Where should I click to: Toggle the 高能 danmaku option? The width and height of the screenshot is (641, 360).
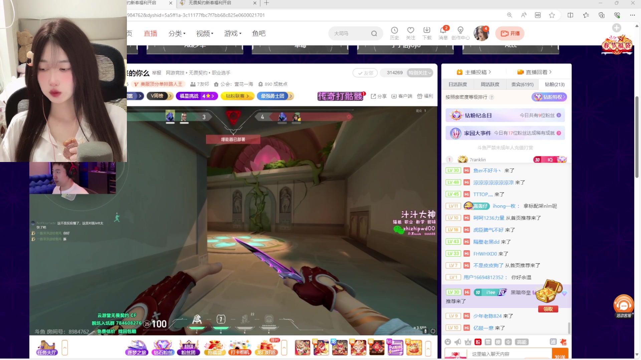(521, 342)
